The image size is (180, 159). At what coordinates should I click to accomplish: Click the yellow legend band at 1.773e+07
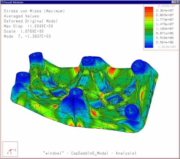coord(149,18)
